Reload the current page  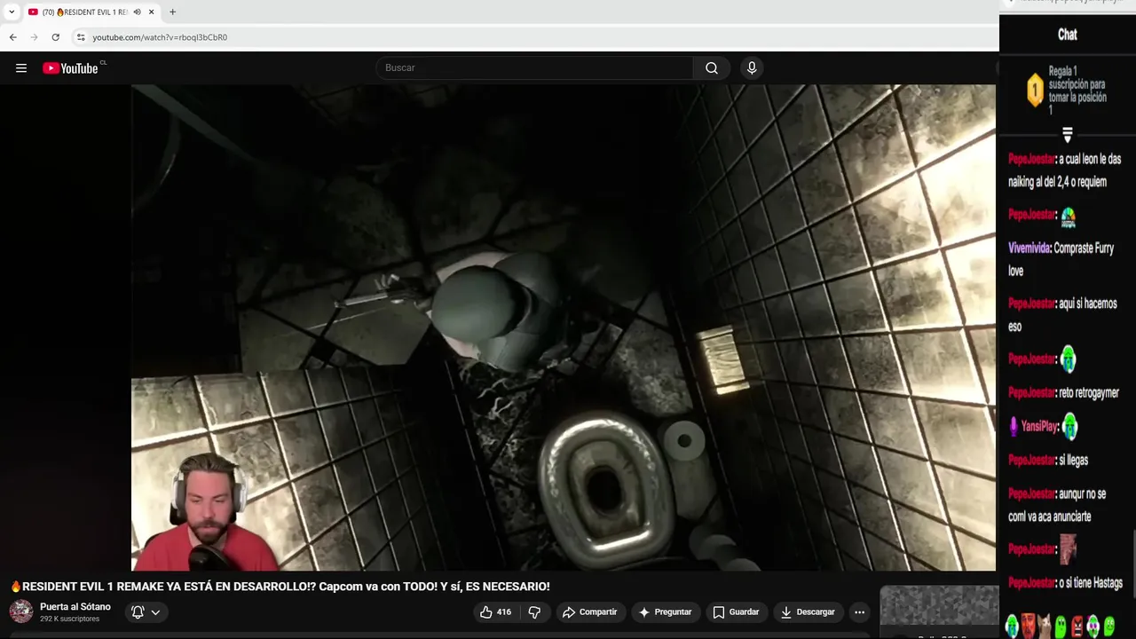(x=55, y=37)
